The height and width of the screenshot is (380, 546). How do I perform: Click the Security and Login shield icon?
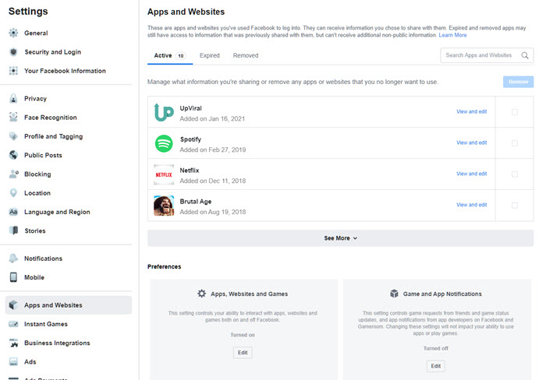point(13,52)
